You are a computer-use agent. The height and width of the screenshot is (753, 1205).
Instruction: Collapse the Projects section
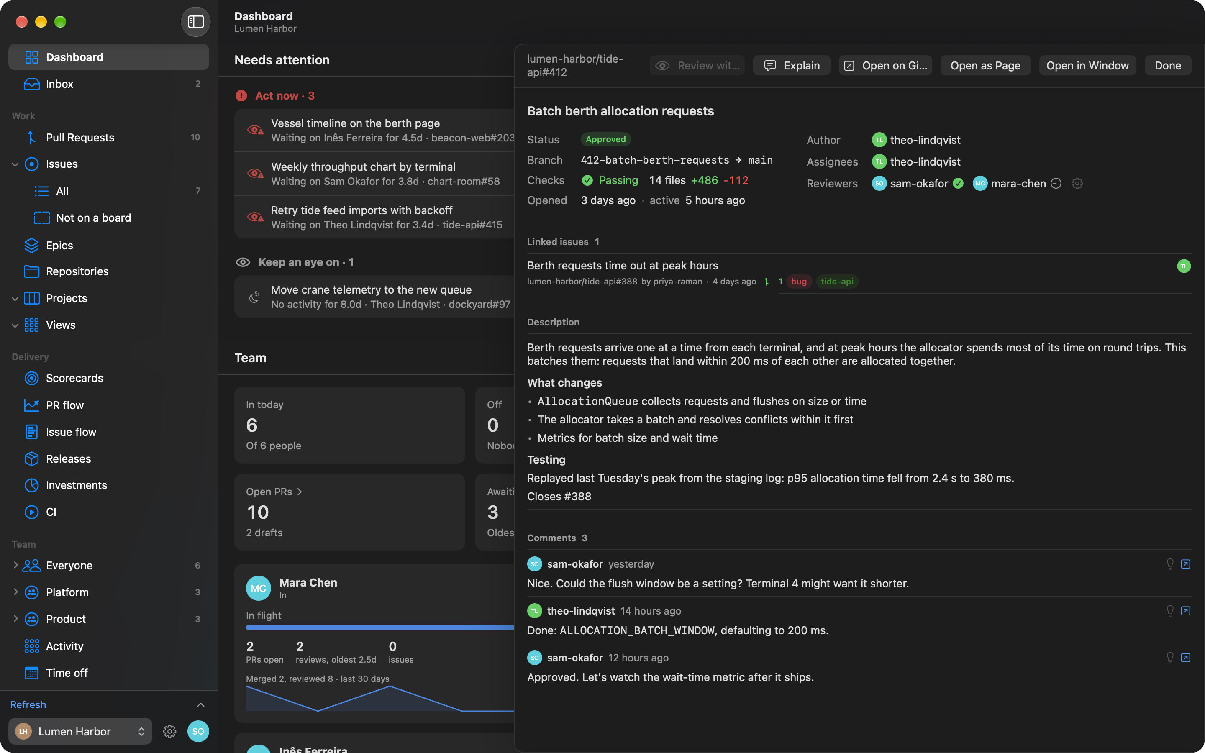pyautogui.click(x=15, y=298)
